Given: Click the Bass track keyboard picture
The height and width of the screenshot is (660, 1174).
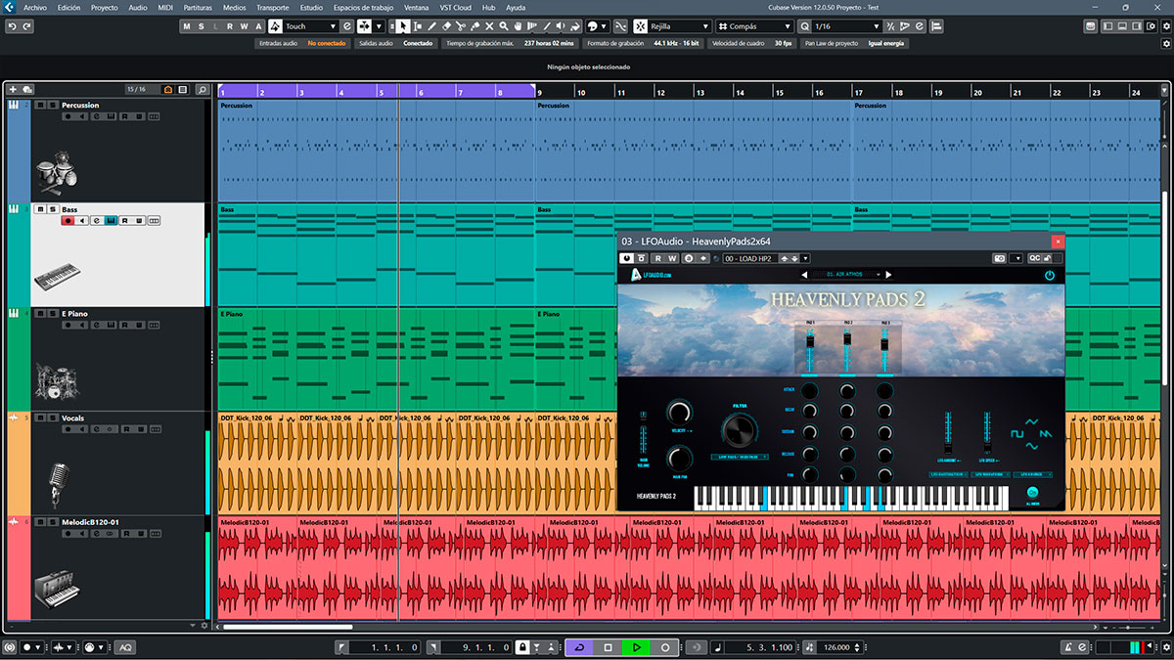Looking at the screenshot, I should [x=57, y=277].
